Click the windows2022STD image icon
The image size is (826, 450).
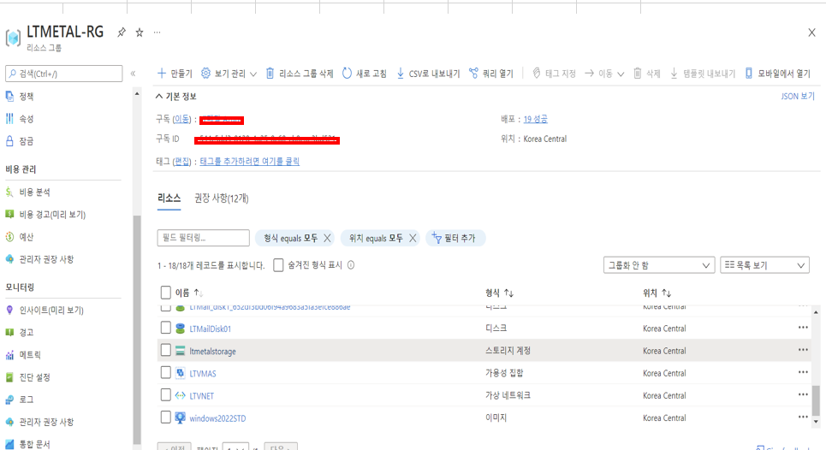pos(180,417)
